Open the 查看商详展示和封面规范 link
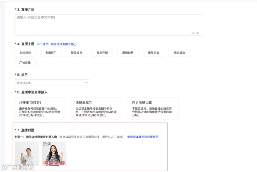 [143, 137]
